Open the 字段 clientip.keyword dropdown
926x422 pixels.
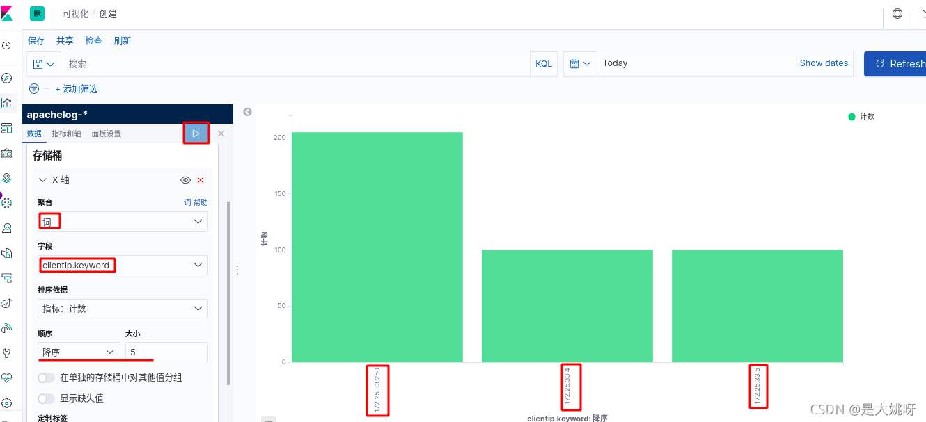coord(123,265)
